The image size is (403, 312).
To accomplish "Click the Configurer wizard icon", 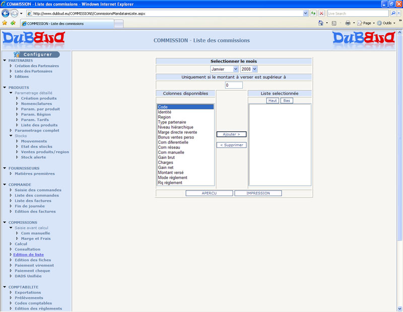I will click(x=17, y=54).
